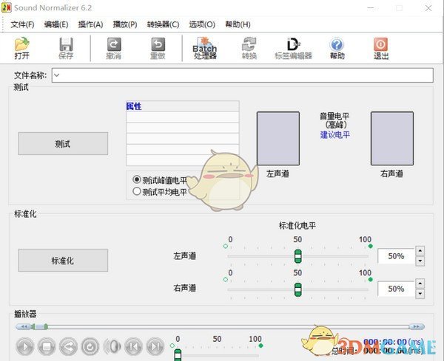444x361 pixels.
Task: Expand the 文件名称 dropdown arrow
Action: coord(57,75)
